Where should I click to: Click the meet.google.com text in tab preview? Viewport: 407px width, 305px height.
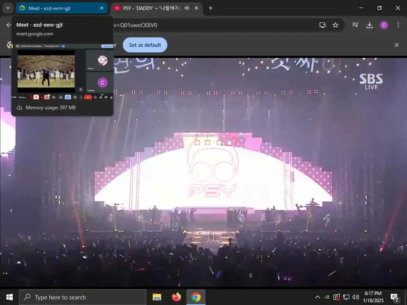click(x=35, y=34)
